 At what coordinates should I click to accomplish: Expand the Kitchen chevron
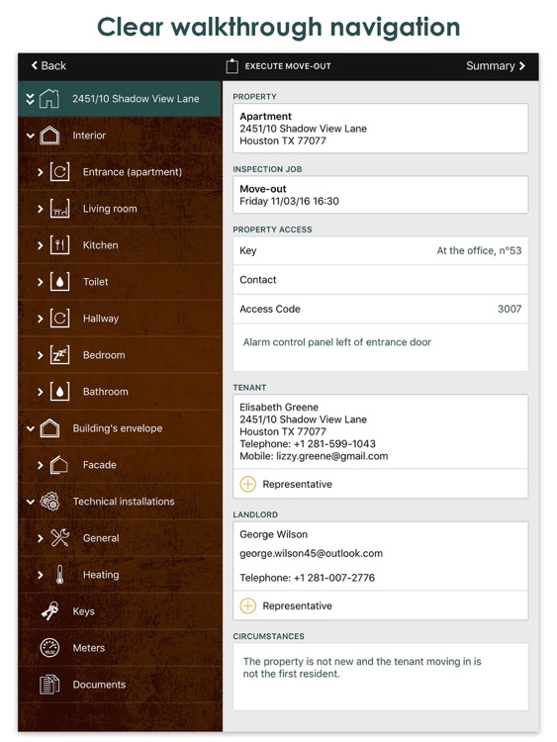(41, 245)
